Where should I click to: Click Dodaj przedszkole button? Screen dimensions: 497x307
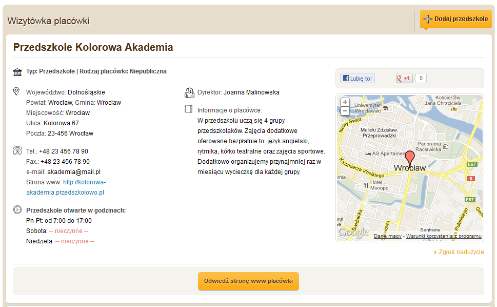(x=456, y=19)
